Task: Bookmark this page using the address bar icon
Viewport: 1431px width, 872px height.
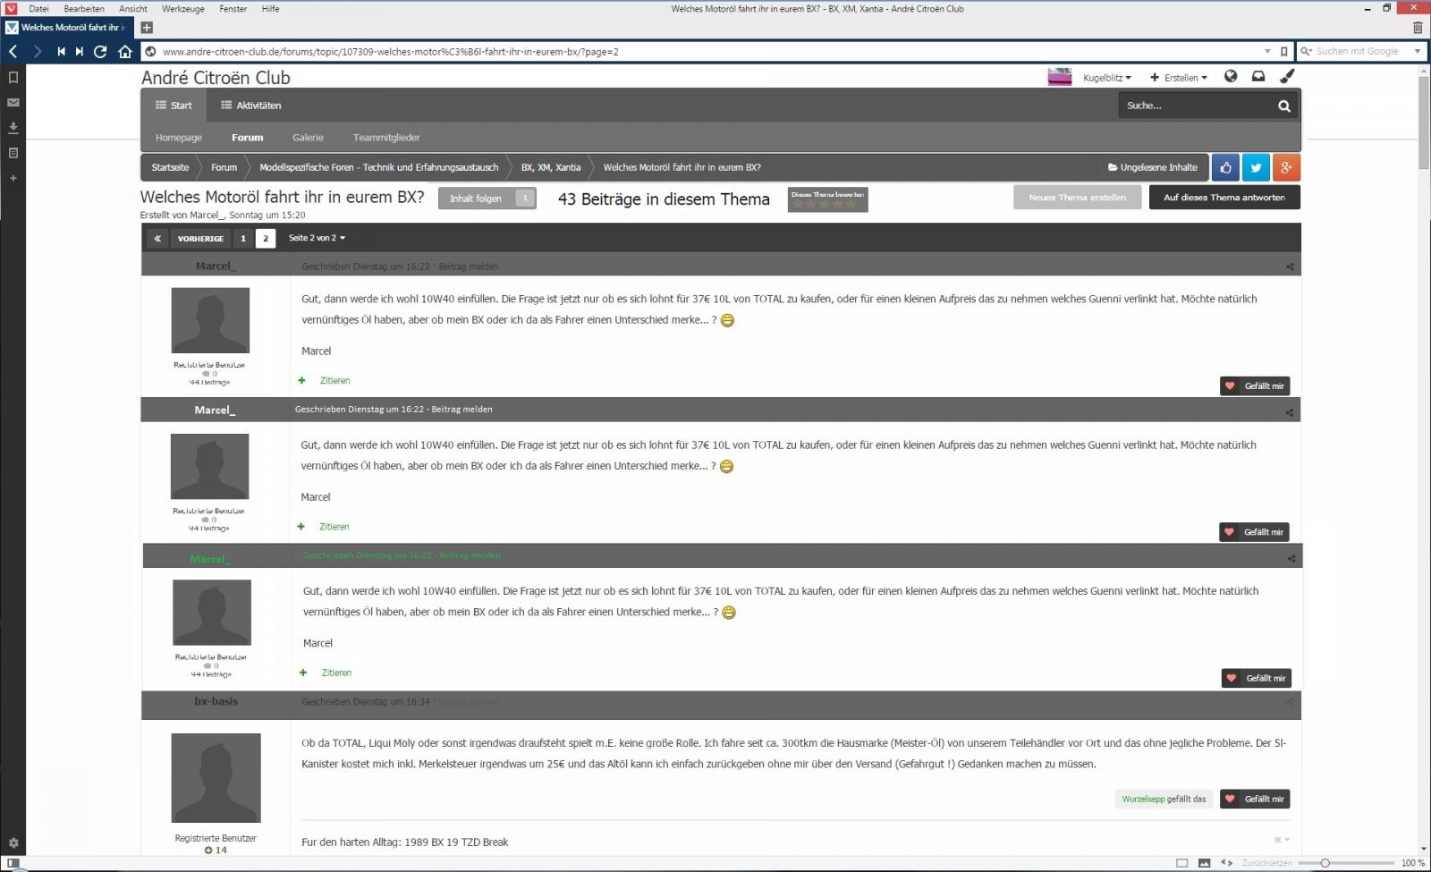Action: pos(1284,52)
